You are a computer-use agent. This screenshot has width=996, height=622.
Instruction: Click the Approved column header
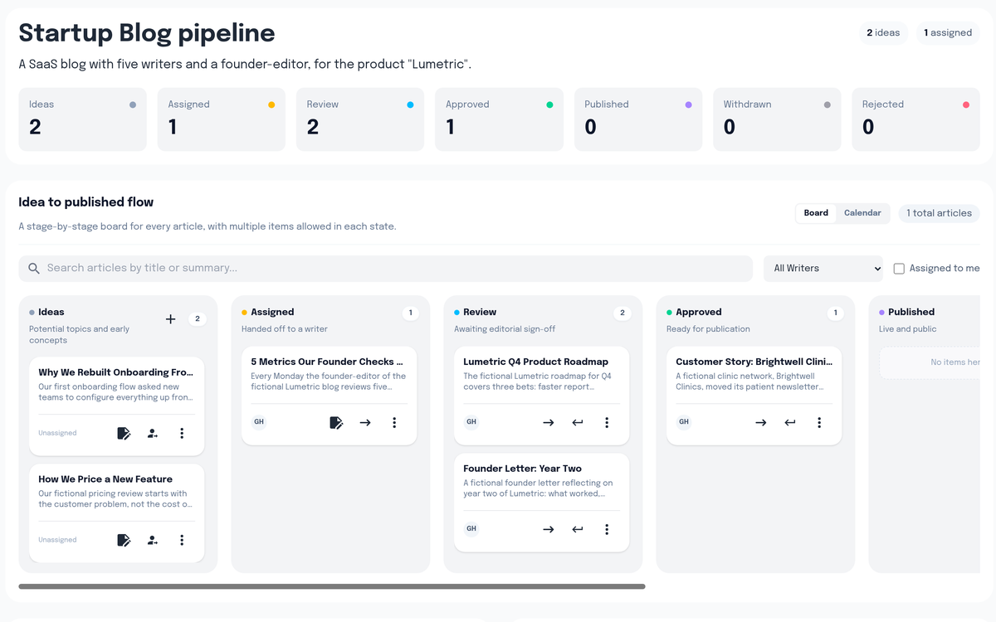(x=698, y=312)
